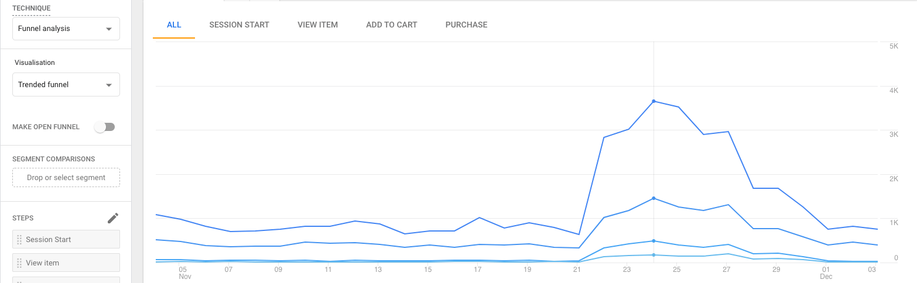Click the third line's data point on 24th

tap(653, 241)
